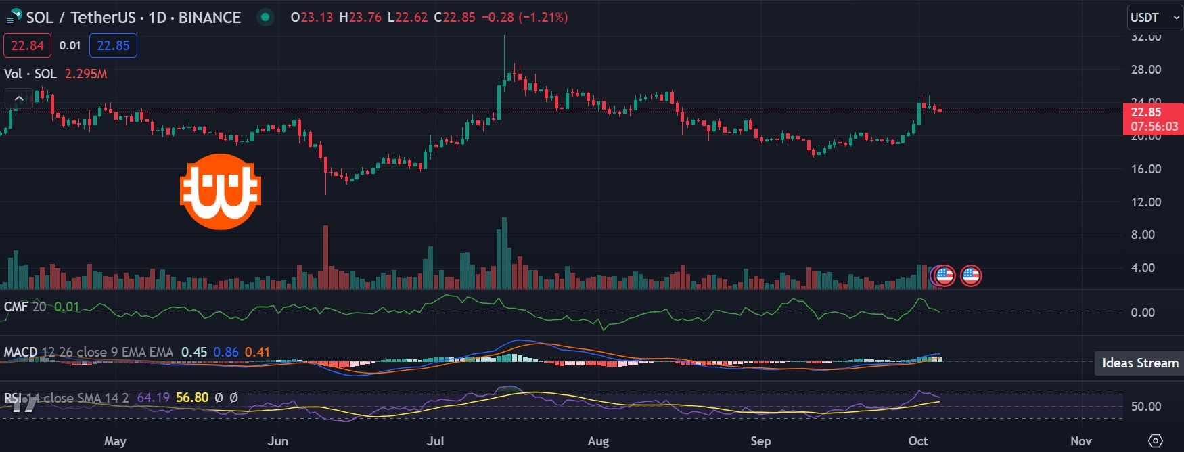Click the left US flag economic event icon
Screen dimensions: 1184x452
click(944, 275)
